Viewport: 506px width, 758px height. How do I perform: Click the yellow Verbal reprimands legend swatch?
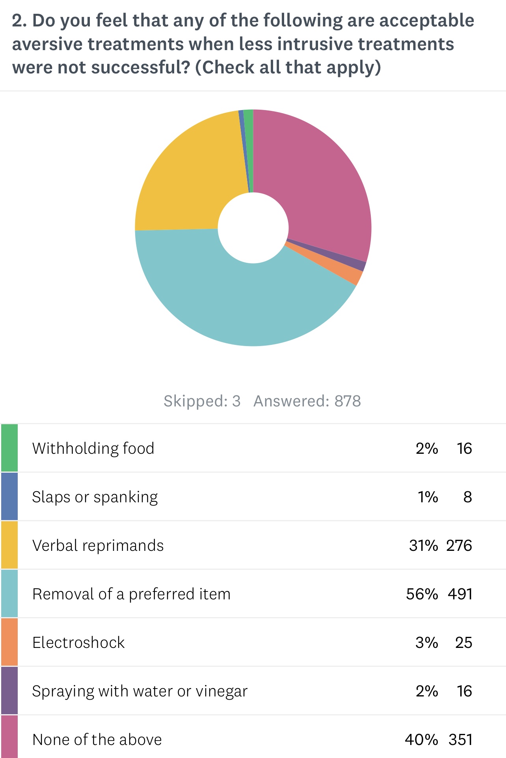click(9, 545)
